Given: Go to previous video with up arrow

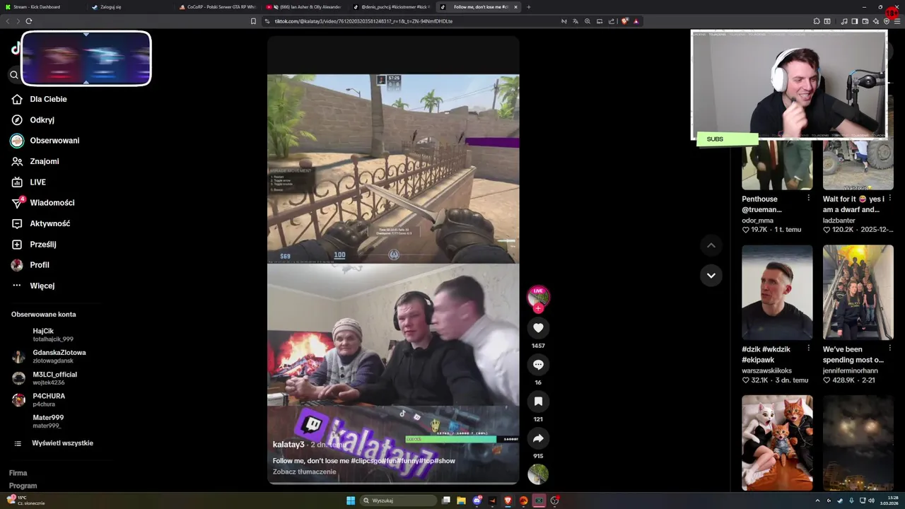Looking at the screenshot, I should click(x=711, y=245).
